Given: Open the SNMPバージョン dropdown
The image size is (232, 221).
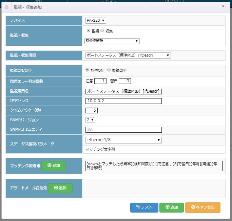Looking at the screenshot, I should (x=91, y=120).
